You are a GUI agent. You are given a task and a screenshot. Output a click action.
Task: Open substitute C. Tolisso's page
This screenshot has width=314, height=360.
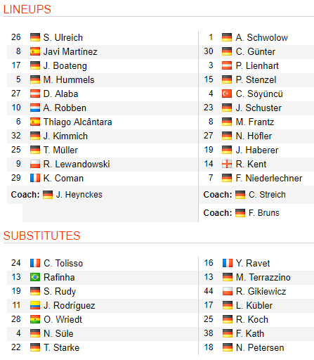click(63, 263)
